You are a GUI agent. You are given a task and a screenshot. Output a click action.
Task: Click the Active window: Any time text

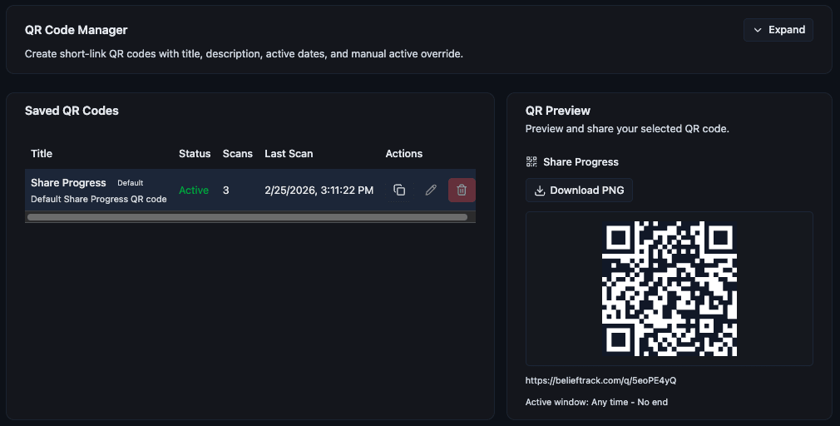pyautogui.click(x=596, y=402)
